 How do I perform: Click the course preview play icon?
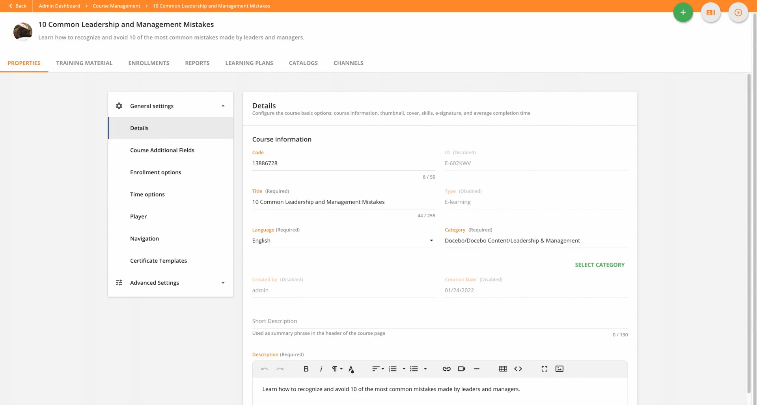738,12
